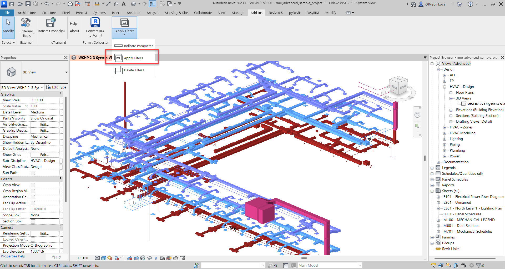Open the Properties help link
The image size is (505, 269).
coord(13,256)
